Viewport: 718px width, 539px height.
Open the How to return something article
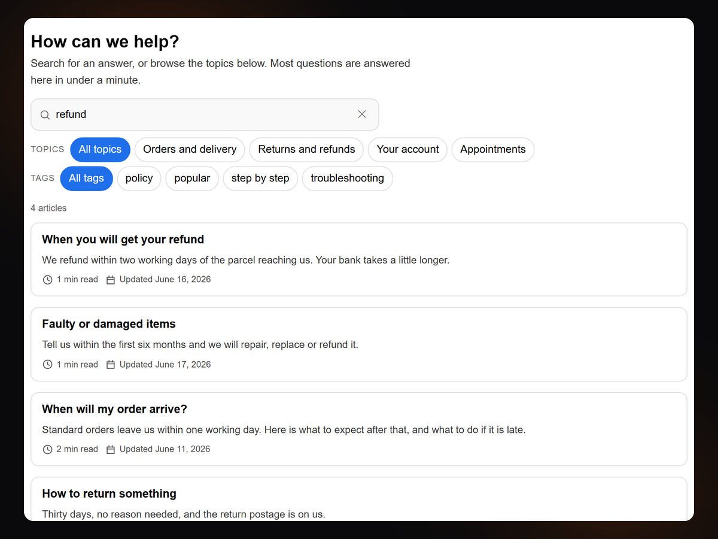[x=359, y=499]
